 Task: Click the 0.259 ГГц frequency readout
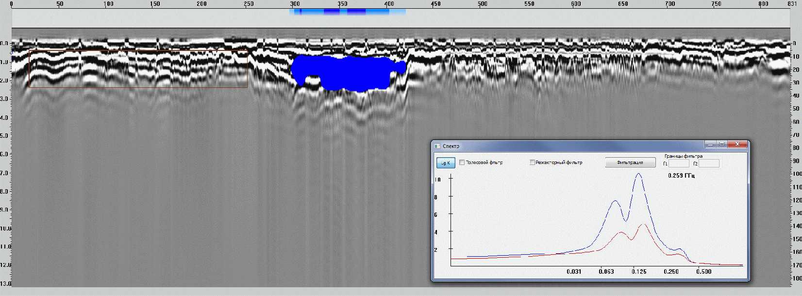tap(681, 176)
